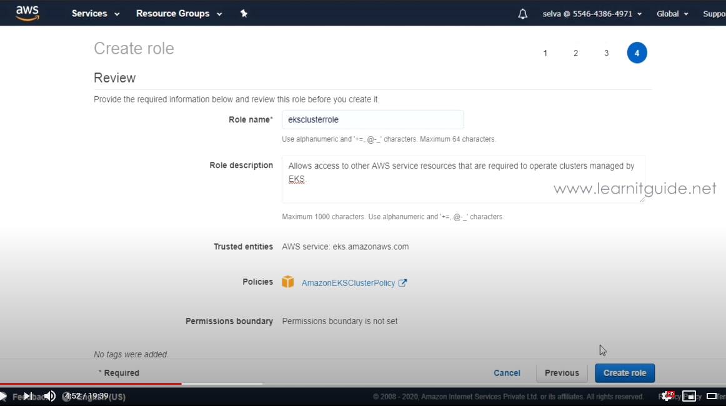Select wizard step 4 indicator

tap(637, 52)
